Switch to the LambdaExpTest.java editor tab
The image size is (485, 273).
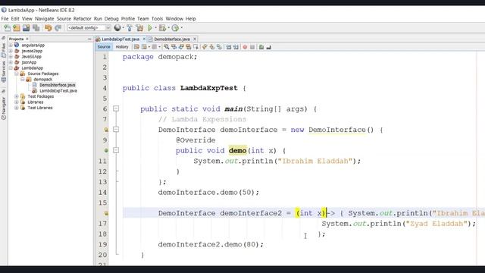[x=120, y=39]
